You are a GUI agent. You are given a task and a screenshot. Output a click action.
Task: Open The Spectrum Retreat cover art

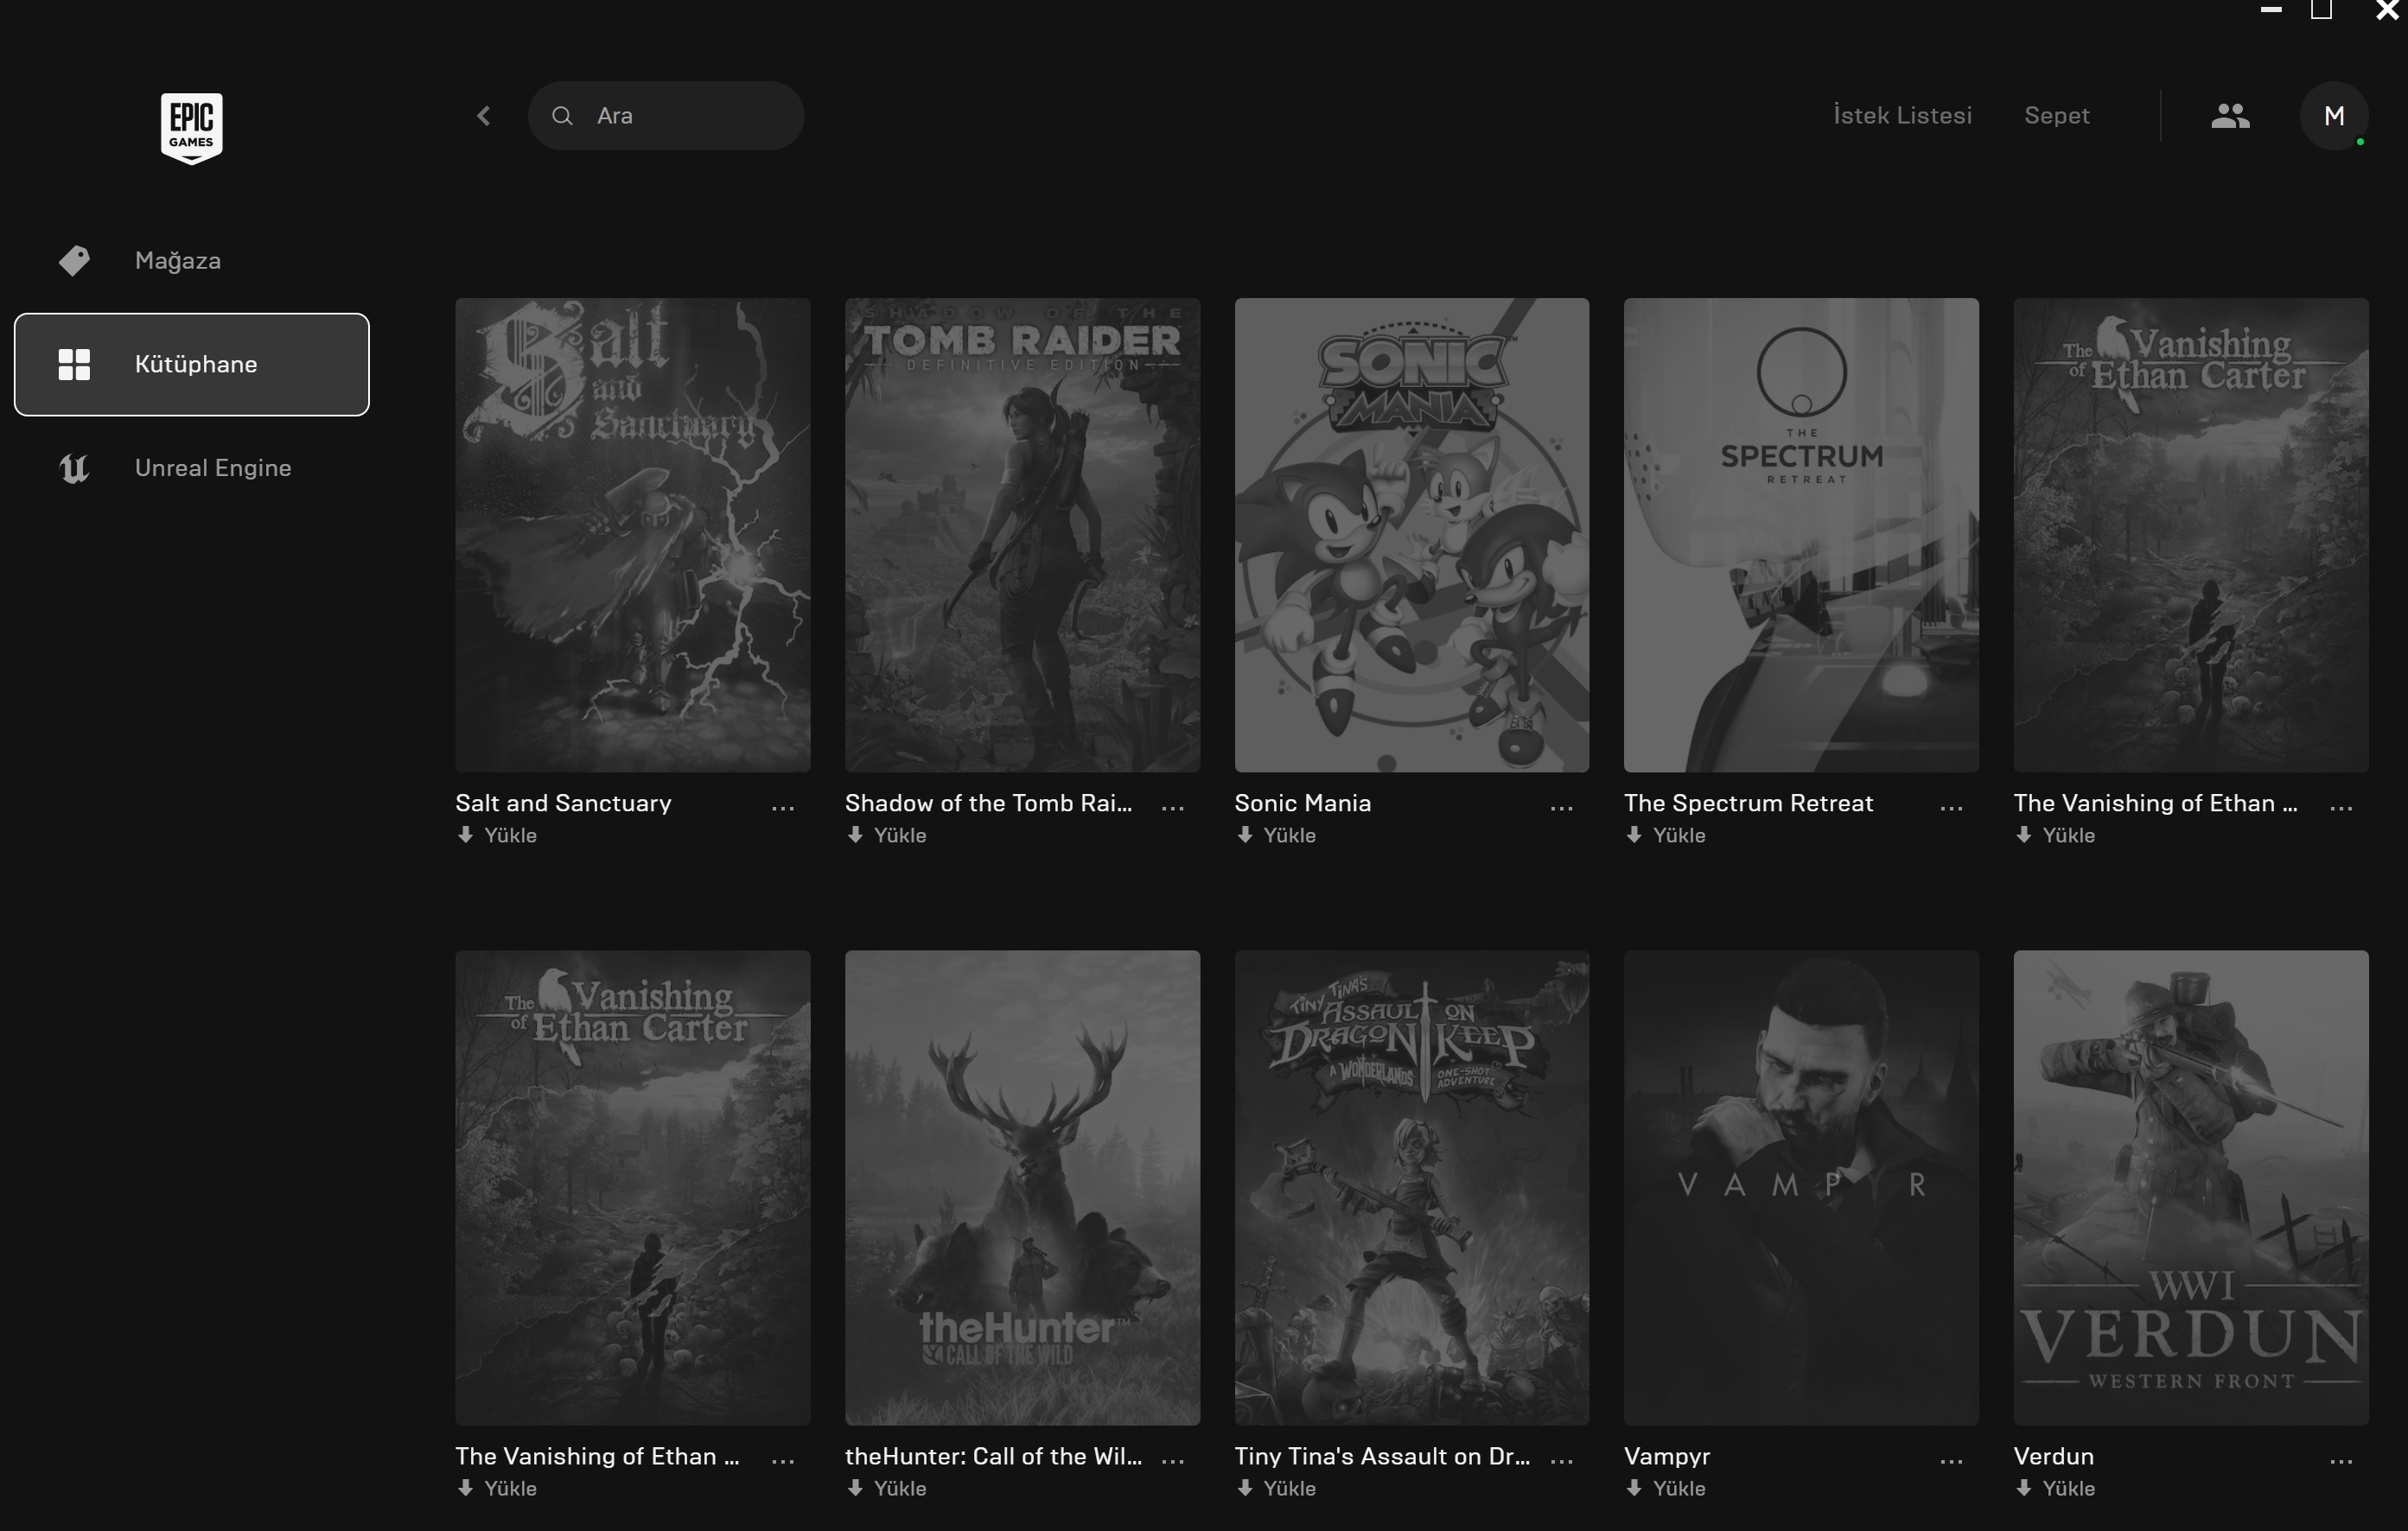1801,535
